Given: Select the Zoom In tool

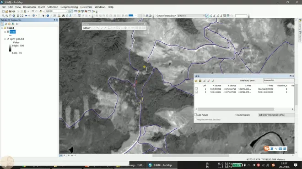Looking at the screenshot, I should pyautogui.click(x=3, y=16).
